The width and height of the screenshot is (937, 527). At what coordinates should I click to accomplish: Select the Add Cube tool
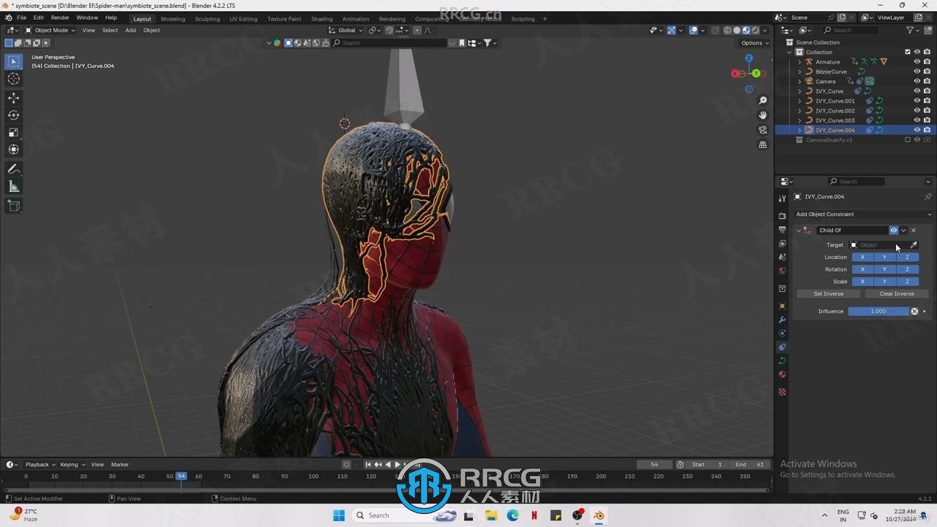click(13, 206)
